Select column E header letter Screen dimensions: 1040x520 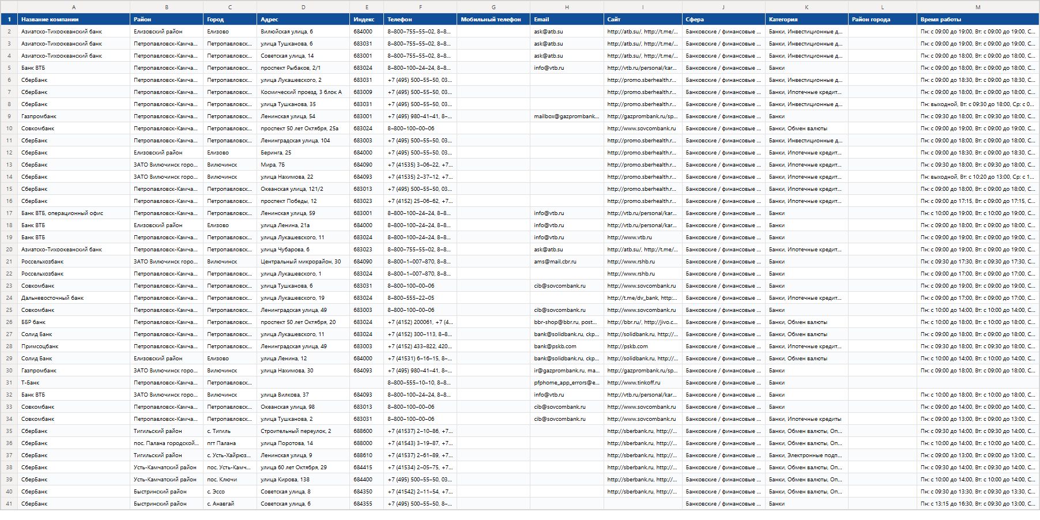click(367, 7)
